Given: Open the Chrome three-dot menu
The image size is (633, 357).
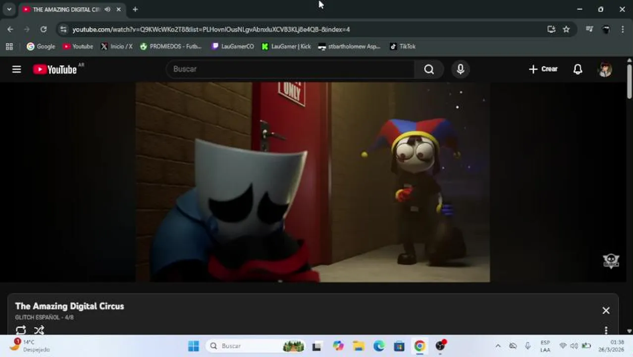Looking at the screenshot, I should [x=623, y=29].
